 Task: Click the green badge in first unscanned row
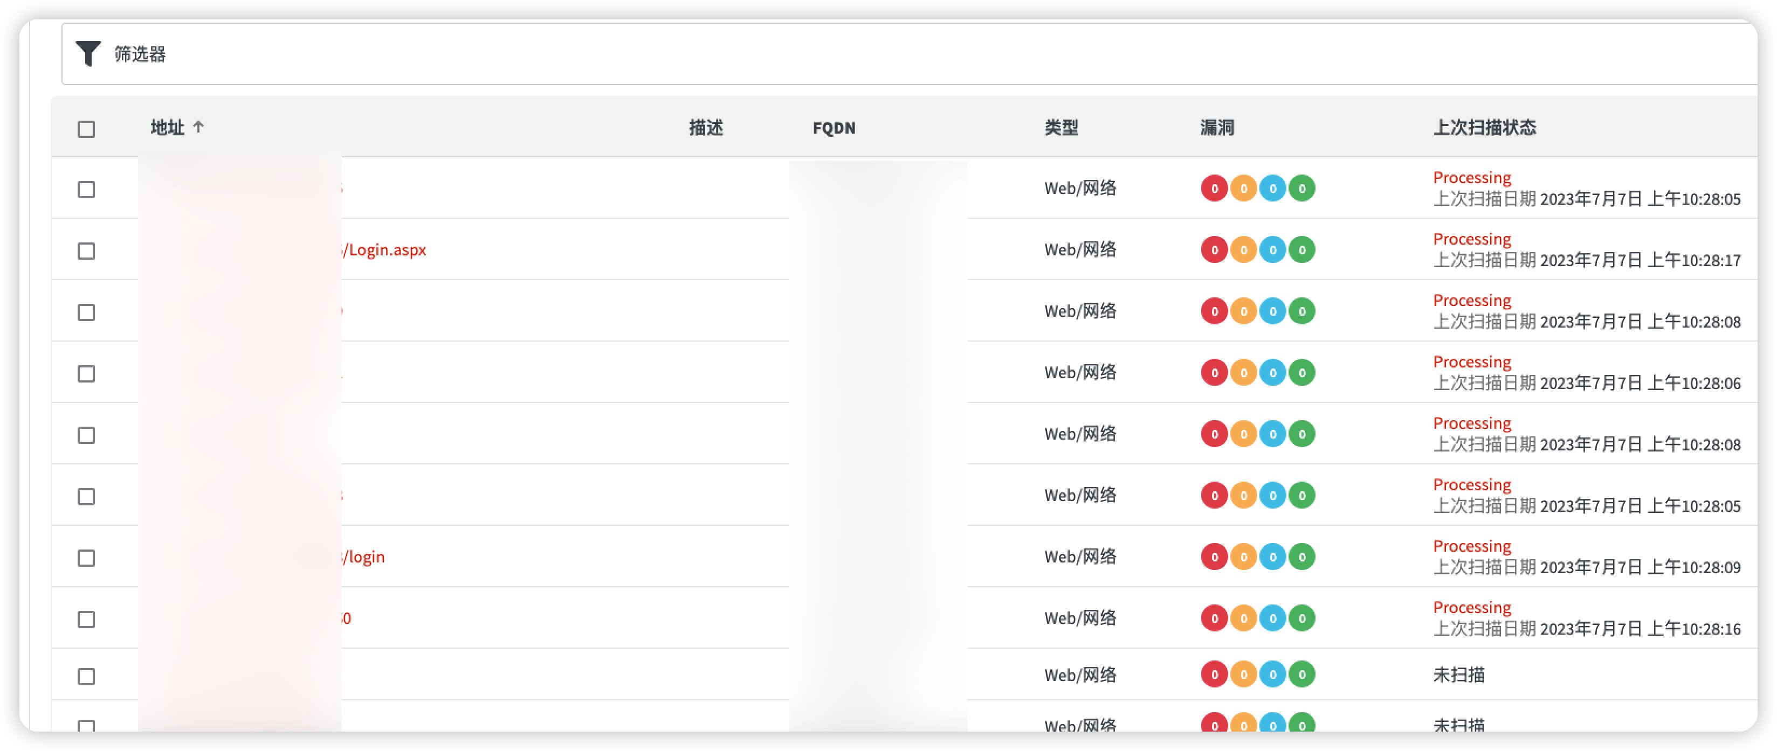tap(1301, 674)
